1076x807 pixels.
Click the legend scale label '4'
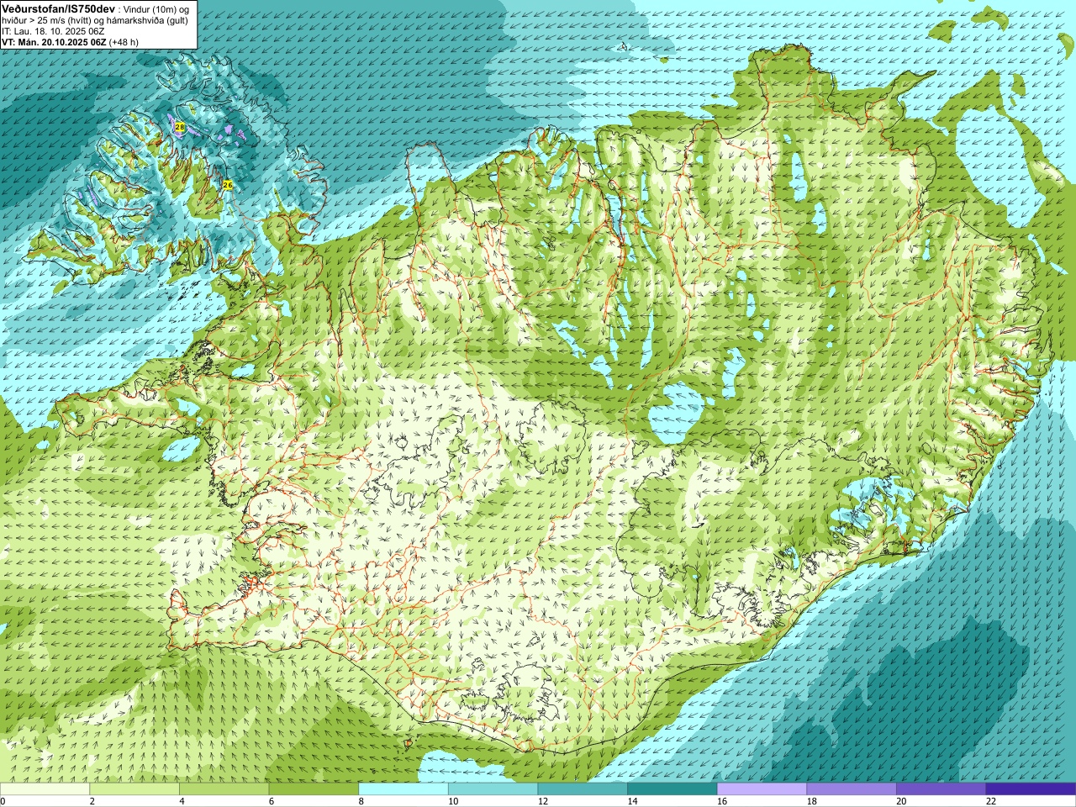(x=182, y=801)
